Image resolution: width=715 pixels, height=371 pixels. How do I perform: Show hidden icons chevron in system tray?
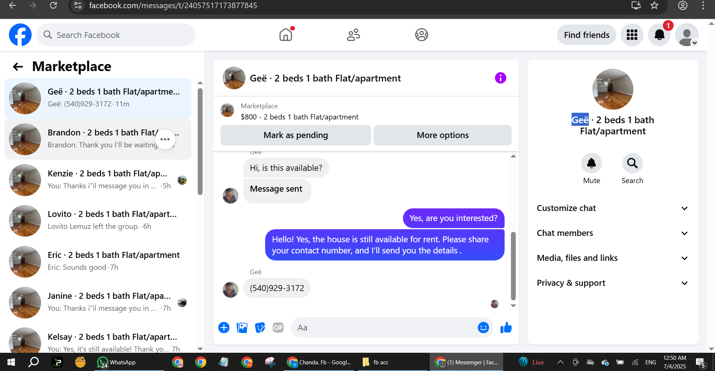tap(560, 362)
